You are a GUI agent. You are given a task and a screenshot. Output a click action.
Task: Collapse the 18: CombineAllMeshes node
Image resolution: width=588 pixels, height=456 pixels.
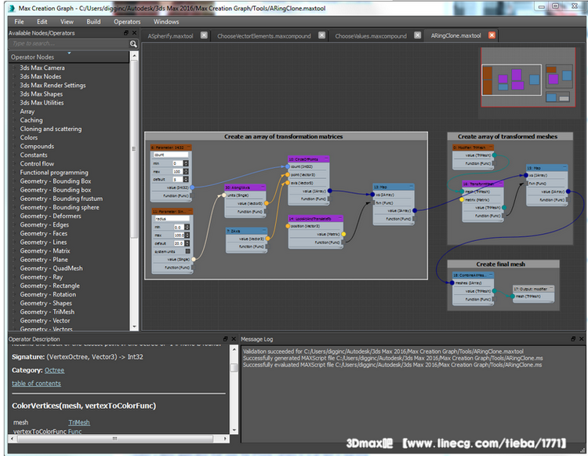click(491, 275)
